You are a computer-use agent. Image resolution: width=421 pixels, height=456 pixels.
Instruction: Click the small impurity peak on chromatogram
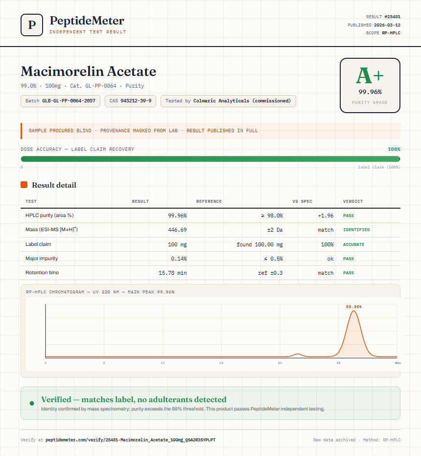[298, 355]
